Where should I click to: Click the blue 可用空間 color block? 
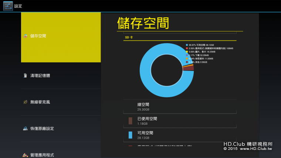(x=130, y=135)
